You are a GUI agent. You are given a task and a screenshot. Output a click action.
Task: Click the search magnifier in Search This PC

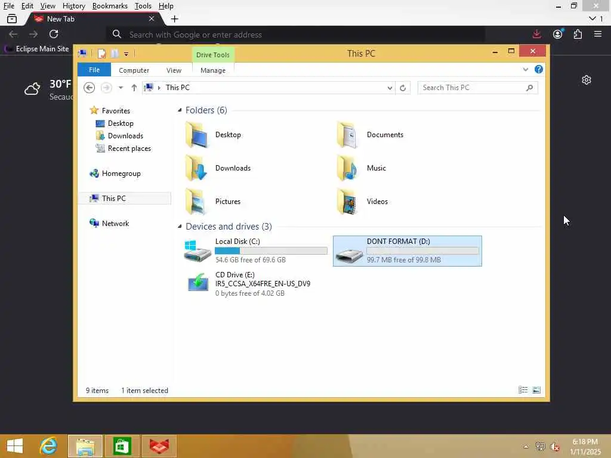point(529,88)
